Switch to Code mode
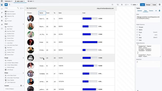162x91 pixels. click(154, 5)
